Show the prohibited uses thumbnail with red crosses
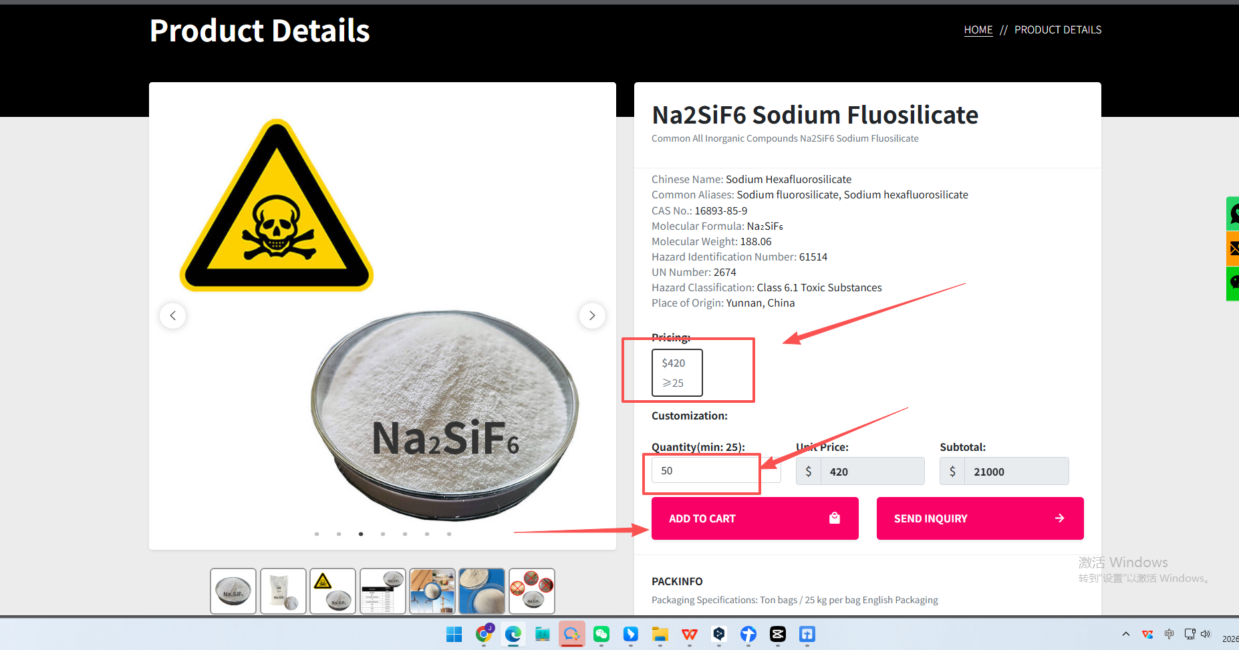Image resolution: width=1239 pixels, height=650 pixels. pyautogui.click(x=532, y=591)
